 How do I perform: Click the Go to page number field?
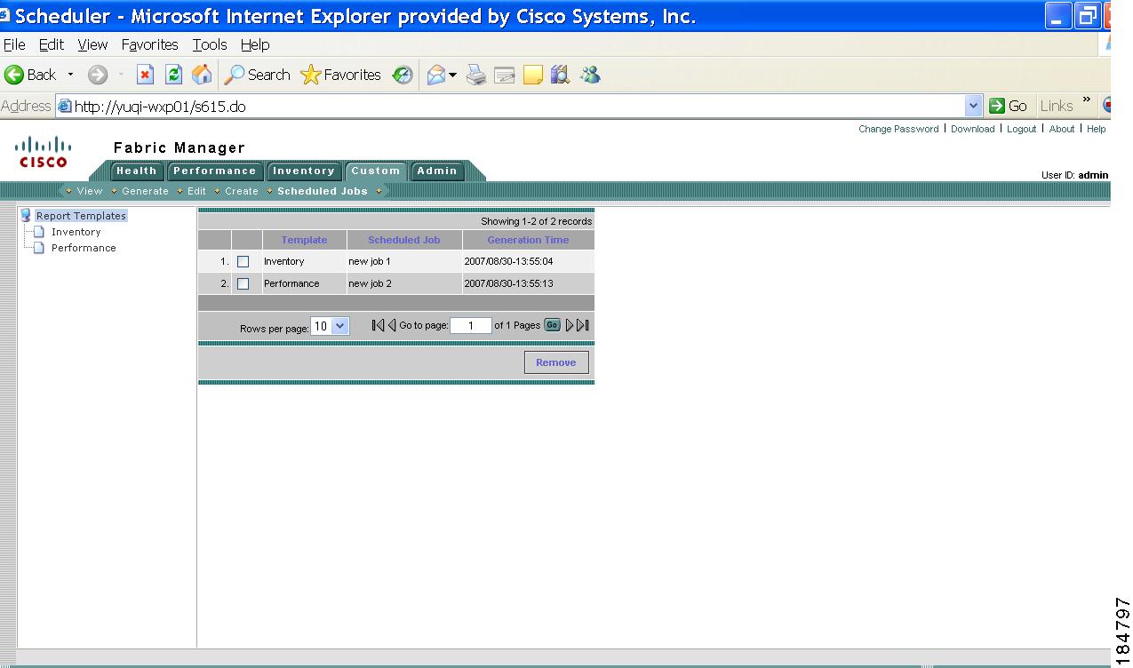coord(471,326)
